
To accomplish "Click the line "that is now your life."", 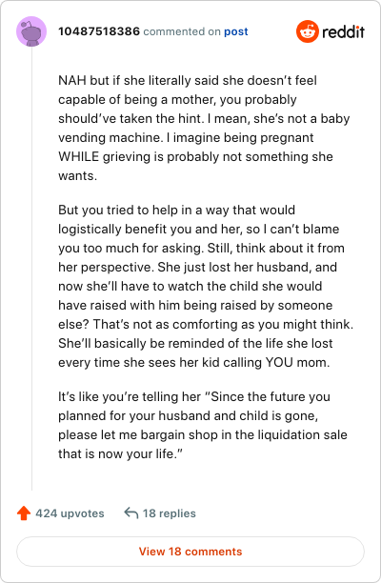I will coord(120,453).
